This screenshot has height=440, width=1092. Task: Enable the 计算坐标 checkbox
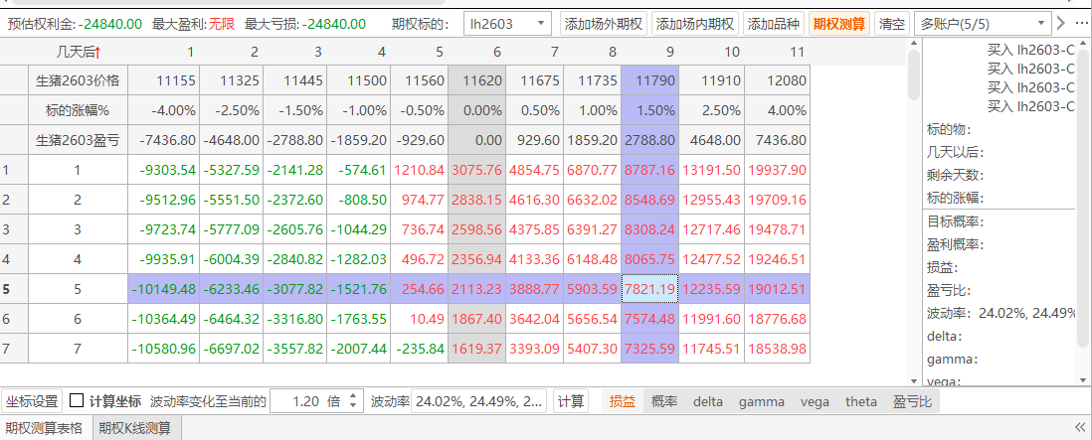tap(77, 401)
